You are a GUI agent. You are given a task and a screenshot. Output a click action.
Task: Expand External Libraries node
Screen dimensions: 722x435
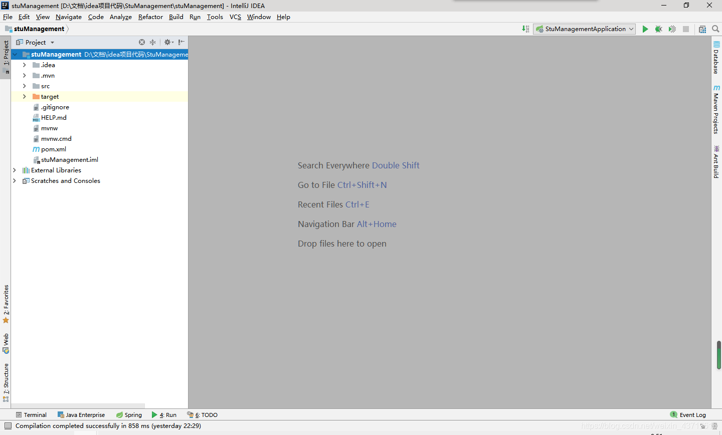point(14,170)
